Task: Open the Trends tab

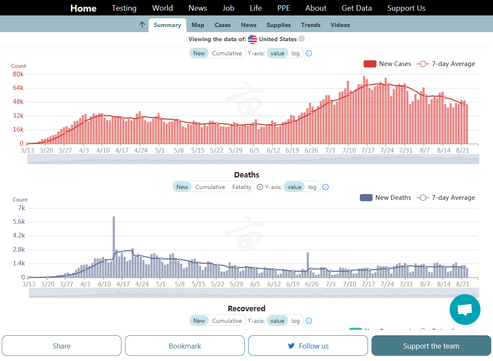Action: point(310,25)
